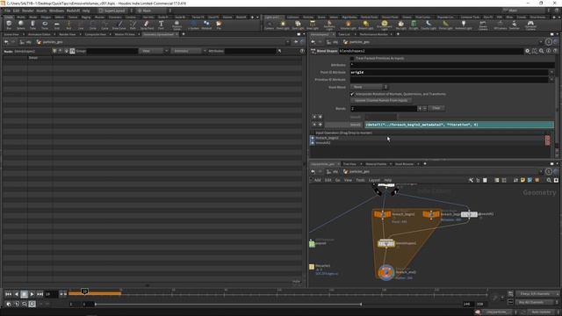Select the File shelf tool
This screenshot has height=316, width=562.
pos(219,25)
